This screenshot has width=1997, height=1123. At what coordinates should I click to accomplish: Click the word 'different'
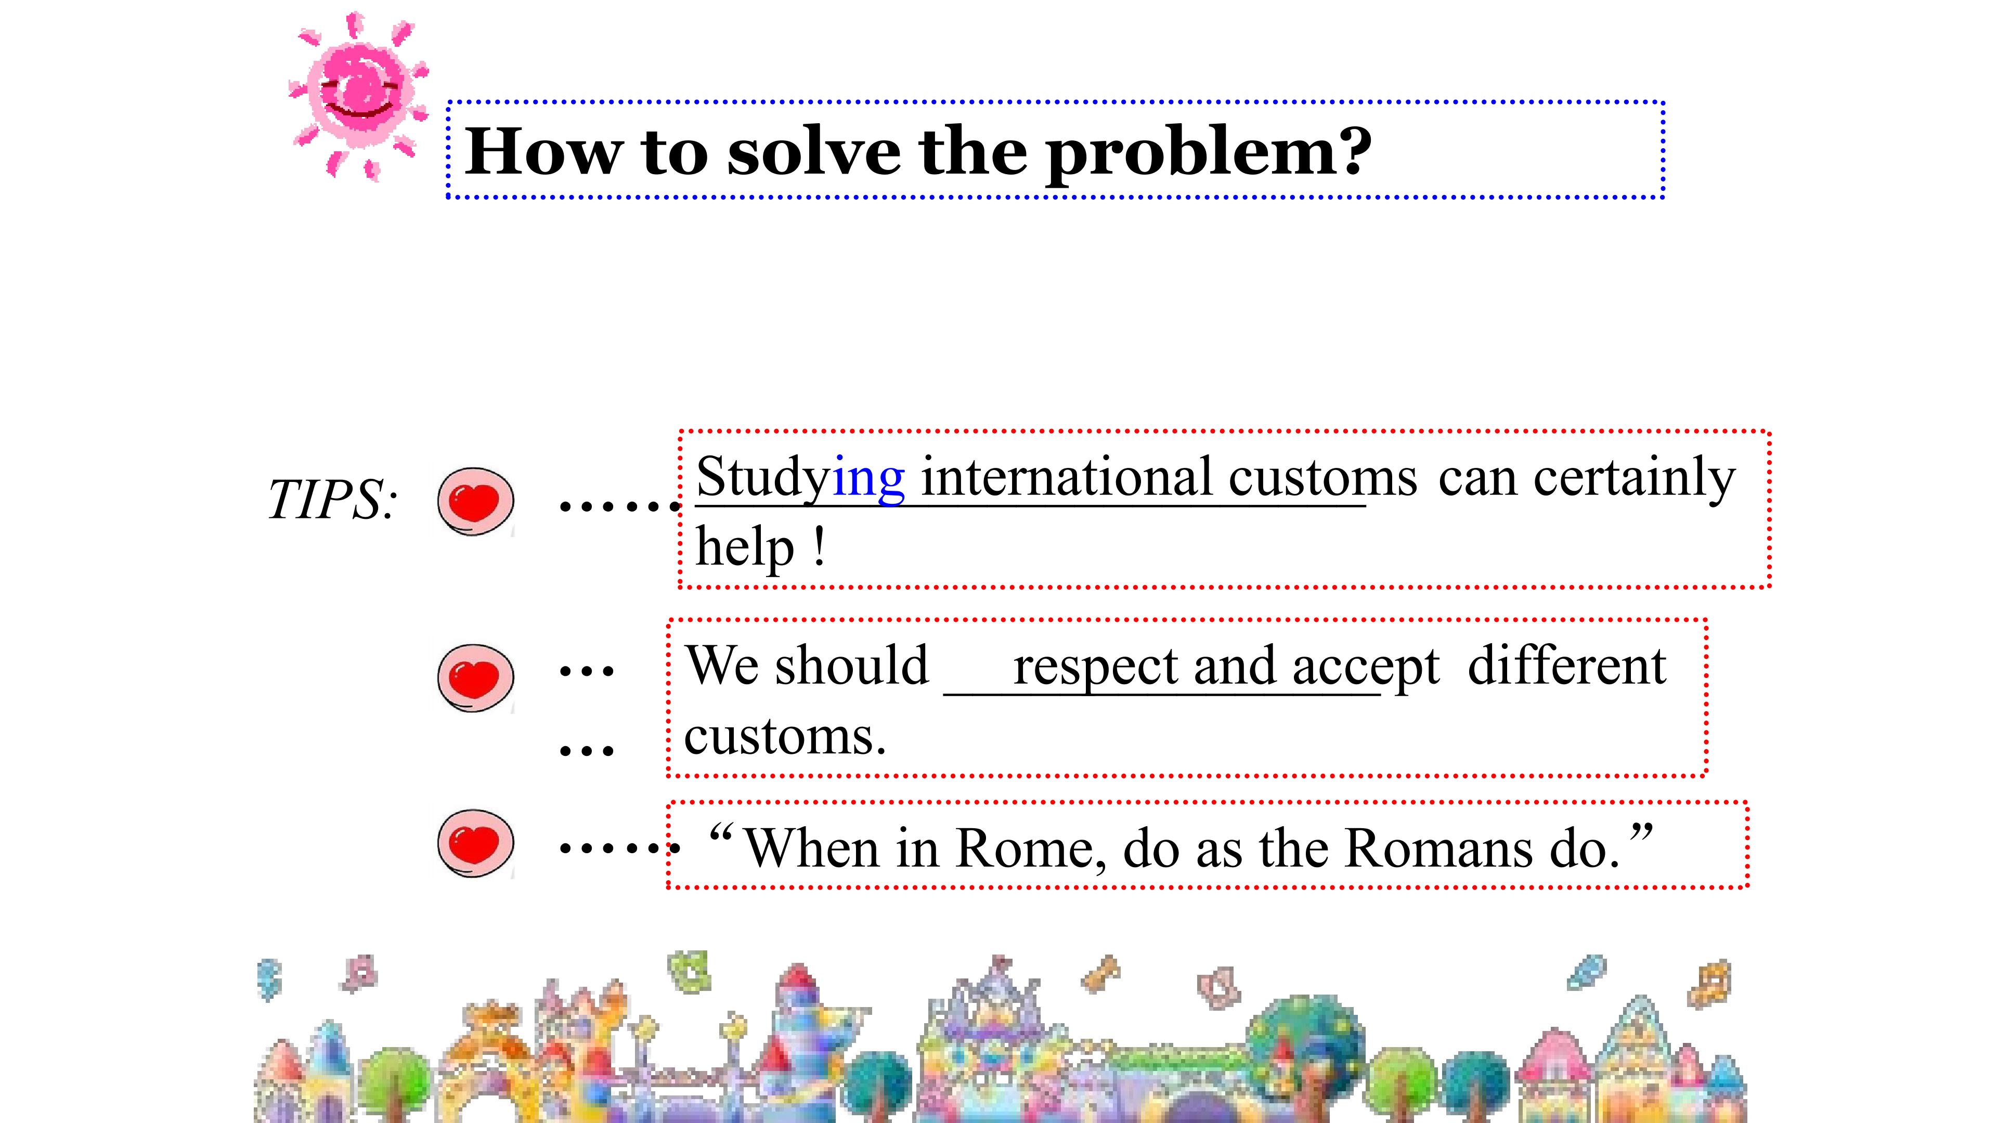1567,665
